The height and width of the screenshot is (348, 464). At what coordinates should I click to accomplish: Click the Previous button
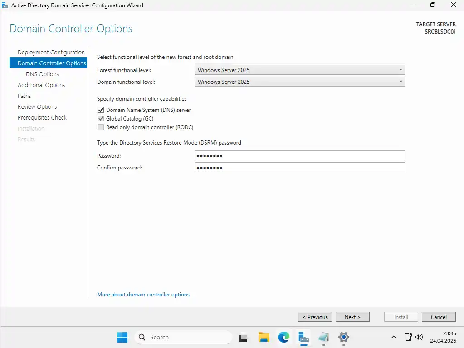click(315, 317)
